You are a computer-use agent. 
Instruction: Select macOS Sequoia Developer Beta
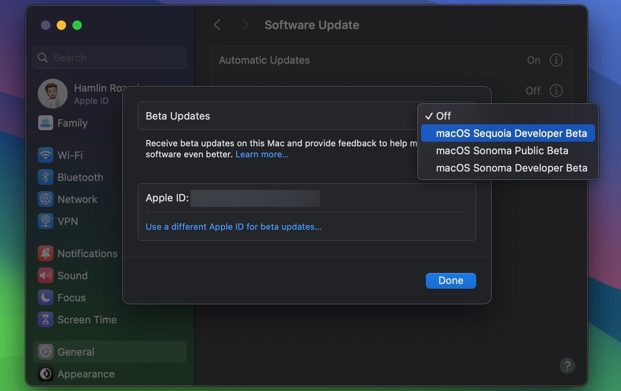coord(508,133)
